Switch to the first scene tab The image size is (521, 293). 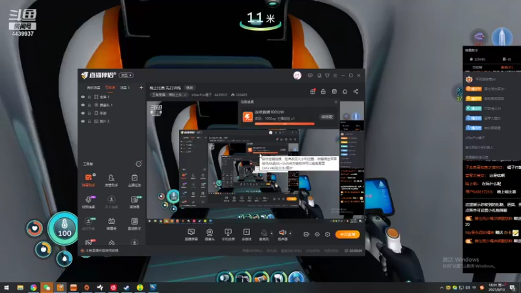click(x=93, y=88)
